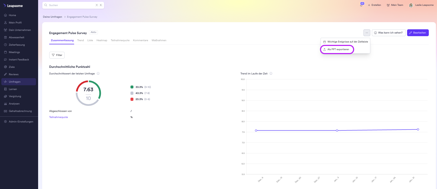Click the last data point on trend line
Screen dimensions: 437x189
[x=418, y=129]
